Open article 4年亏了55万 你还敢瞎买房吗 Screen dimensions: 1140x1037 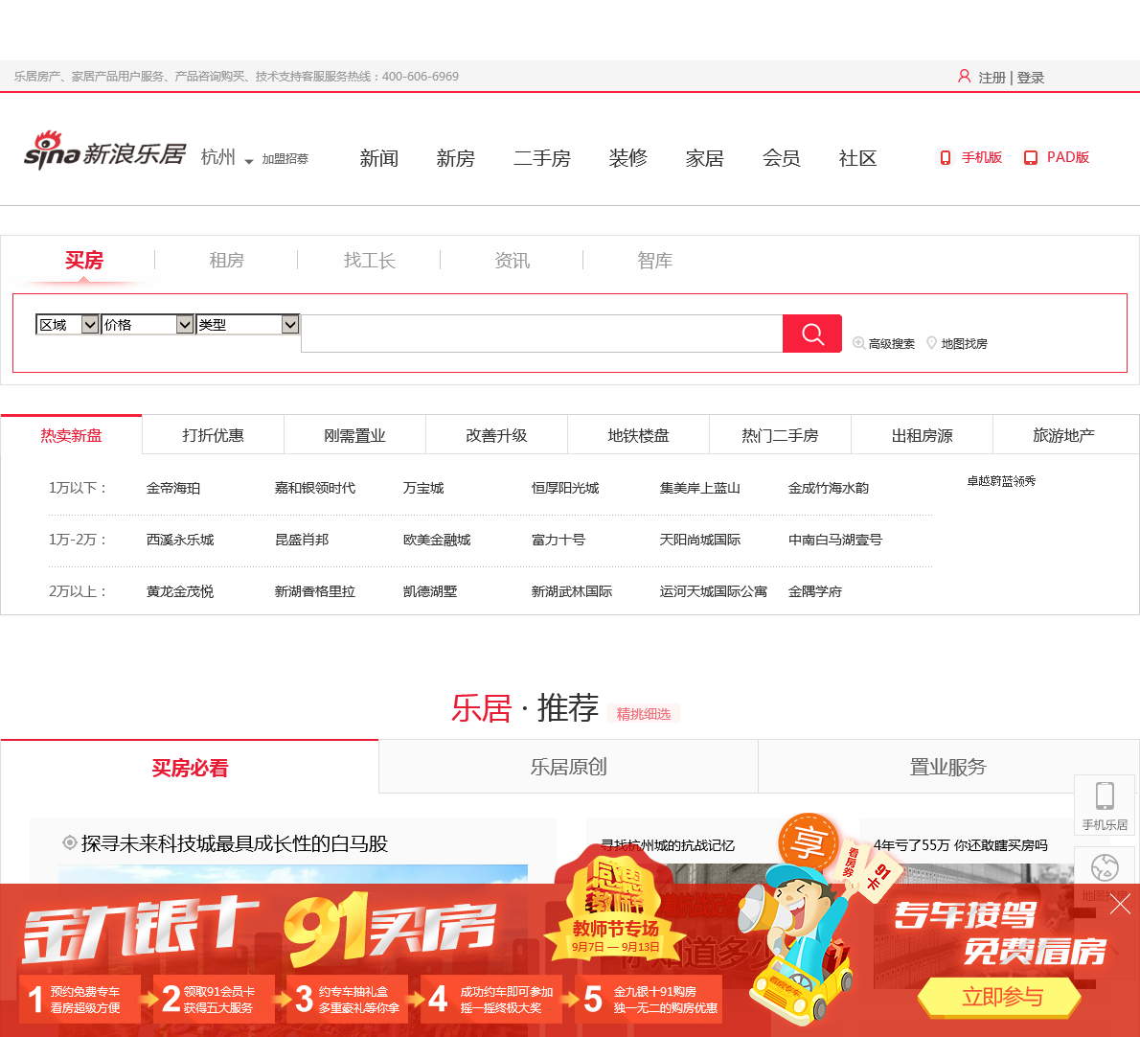click(x=961, y=845)
